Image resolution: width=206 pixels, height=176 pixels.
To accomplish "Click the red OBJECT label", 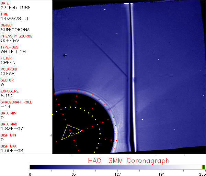I will (7, 25).
